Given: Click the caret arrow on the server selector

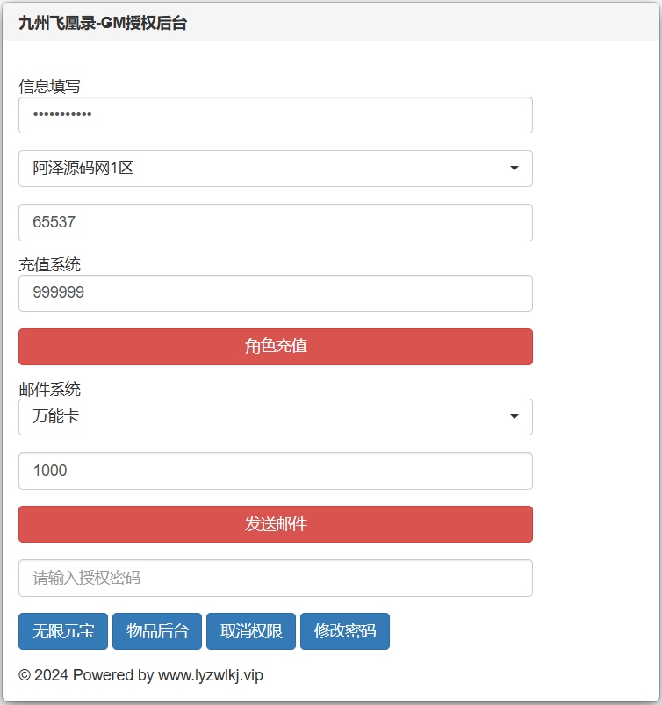Looking at the screenshot, I should tap(515, 169).
